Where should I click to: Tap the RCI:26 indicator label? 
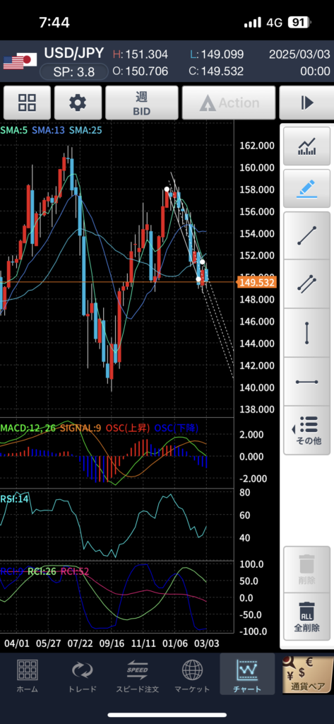click(x=42, y=571)
